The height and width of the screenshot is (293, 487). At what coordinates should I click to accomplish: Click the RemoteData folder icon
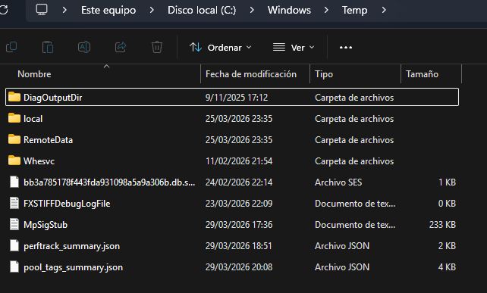coord(14,139)
